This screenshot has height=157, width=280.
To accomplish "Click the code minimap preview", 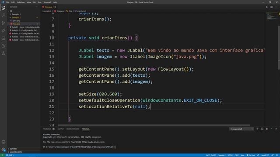I will [x=271, y=17].
